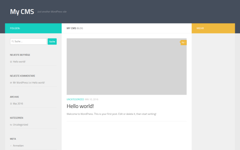Click the arrow icon beside Anmelden

tap(11, 146)
